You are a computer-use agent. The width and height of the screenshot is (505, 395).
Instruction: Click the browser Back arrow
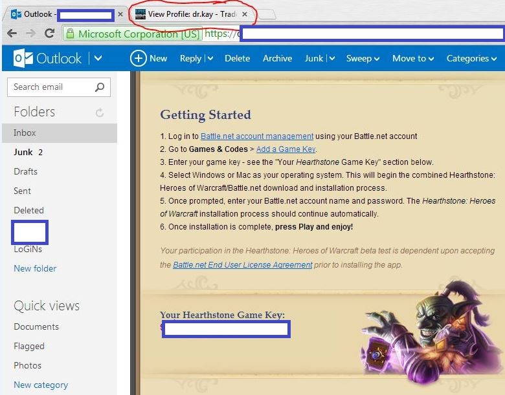[x=12, y=33]
